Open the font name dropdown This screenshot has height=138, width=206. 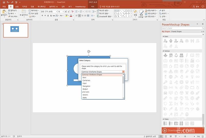[57, 11]
